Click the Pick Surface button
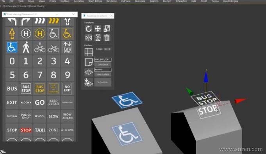This screenshot has height=154, width=266. point(103,74)
